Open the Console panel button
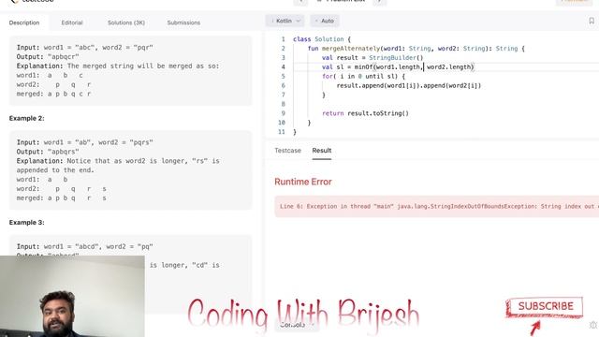 click(x=297, y=325)
